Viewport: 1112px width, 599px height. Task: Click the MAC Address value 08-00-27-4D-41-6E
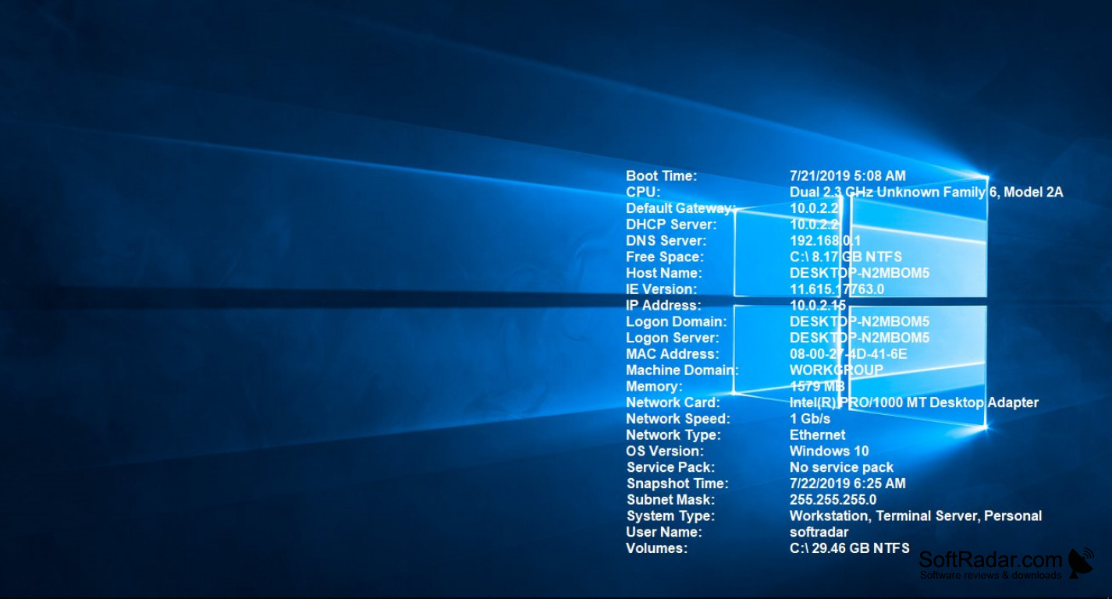click(x=848, y=354)
